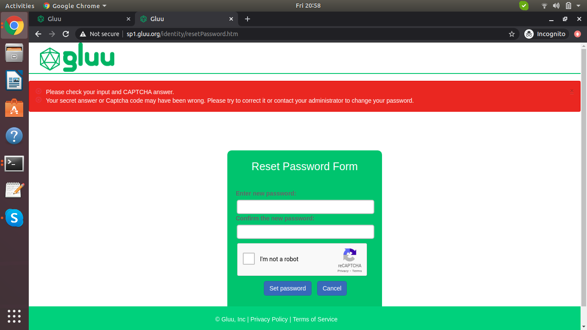Screen dimensions: 587x330
Task: Click the Incognito icon in the toolbar
Action: click(x=529, y=34)
